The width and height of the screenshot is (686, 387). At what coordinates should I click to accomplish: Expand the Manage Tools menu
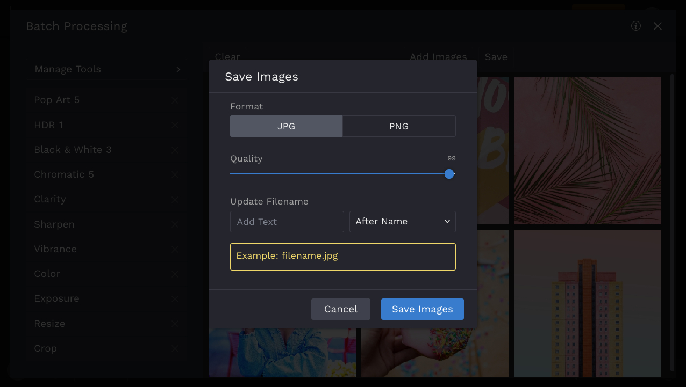click(107, 69)
